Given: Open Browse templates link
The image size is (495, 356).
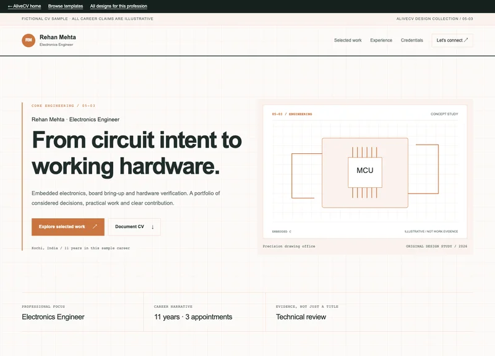Looking at the screenshot, I should (66, 6).
